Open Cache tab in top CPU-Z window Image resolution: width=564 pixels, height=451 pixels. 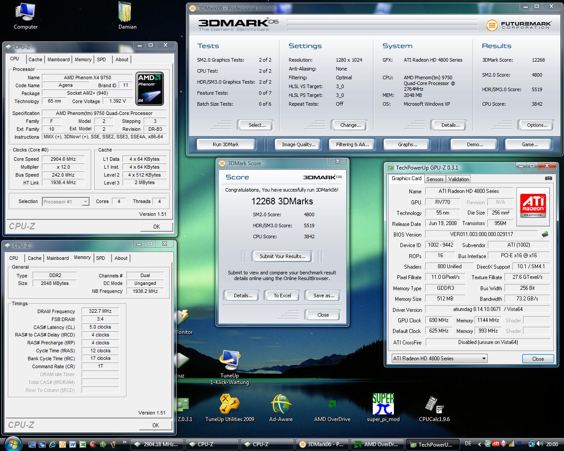[x=35, y=59]
